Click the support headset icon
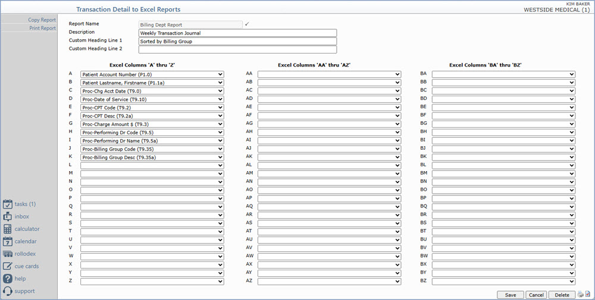 pos(8,291)
